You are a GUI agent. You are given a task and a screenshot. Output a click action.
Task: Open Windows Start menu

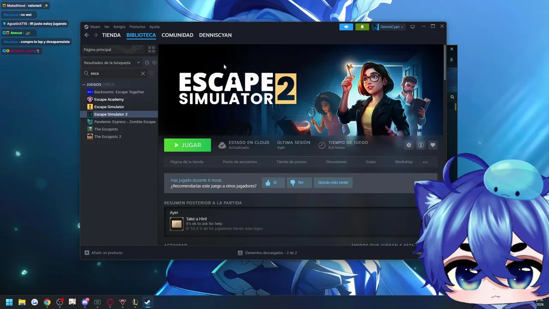(9, 302)
